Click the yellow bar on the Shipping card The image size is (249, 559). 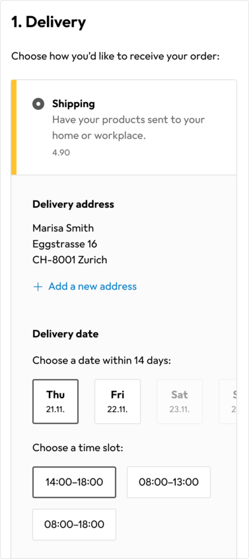tap(14, 127)
